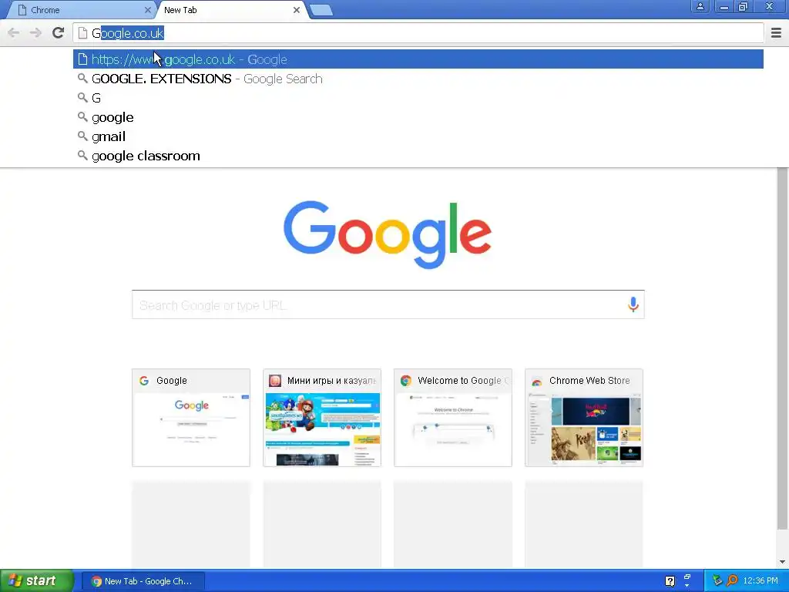Click the Google logo on the page
Viewport: 789px width, 592px height.
point(388,234)
